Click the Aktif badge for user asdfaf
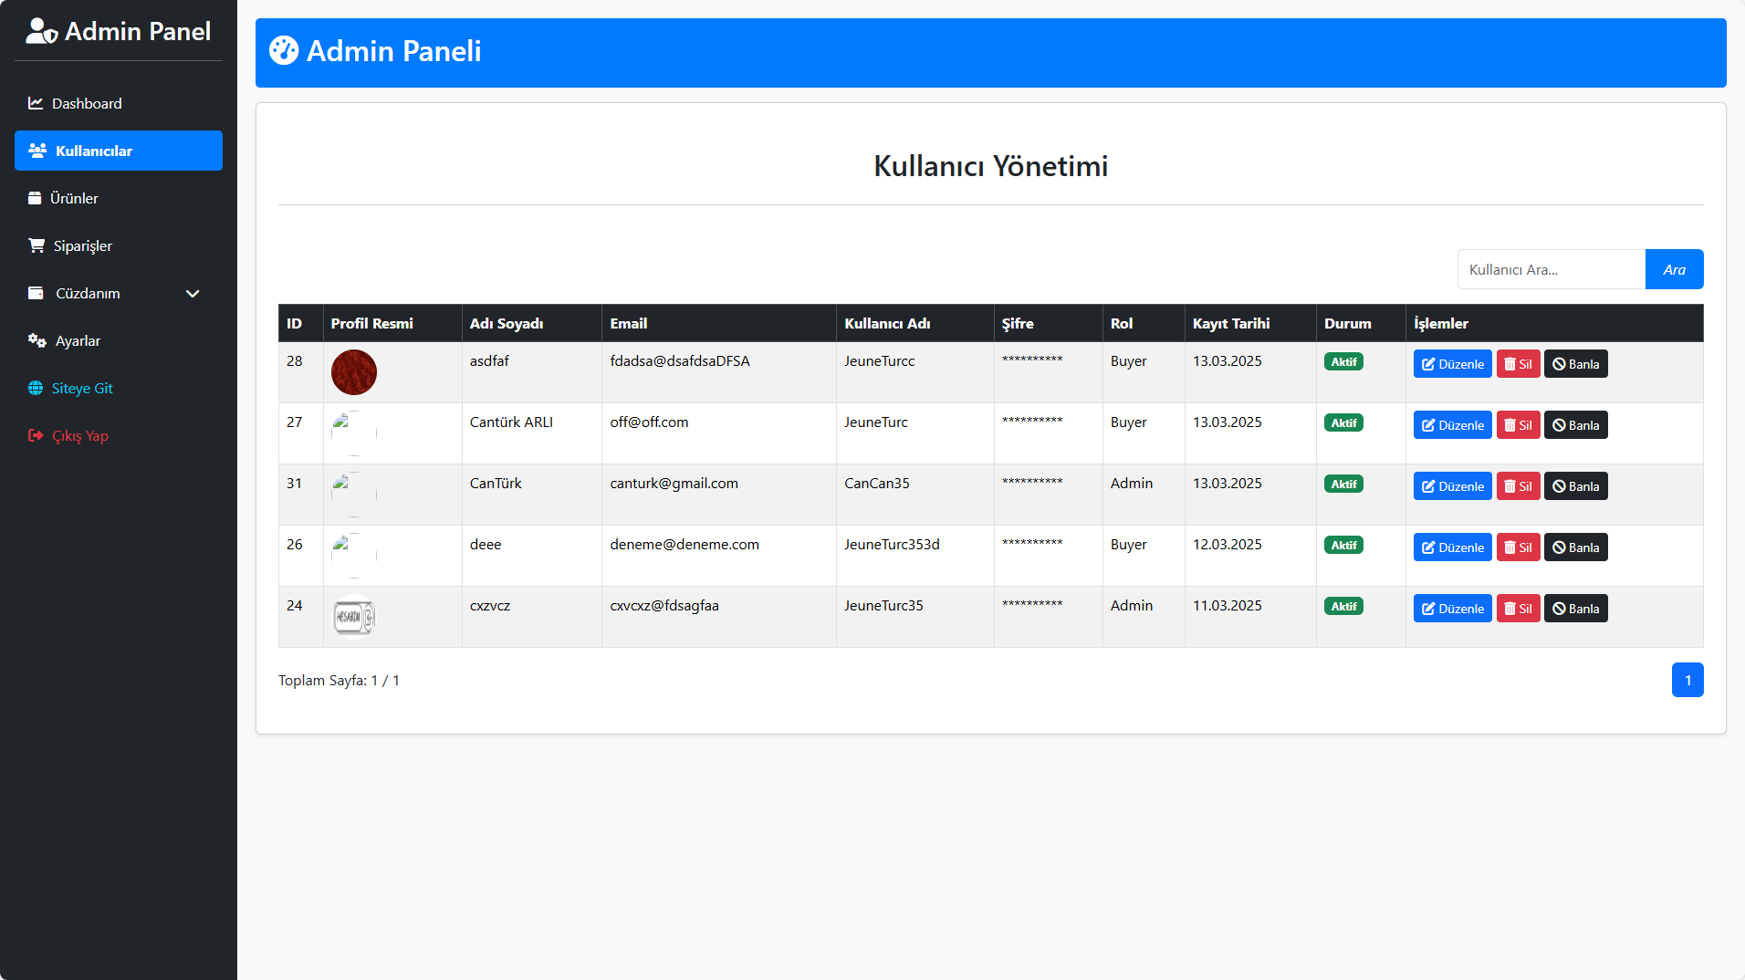The height and width of the screenshot is (980, 1745). coord(1343,361)
